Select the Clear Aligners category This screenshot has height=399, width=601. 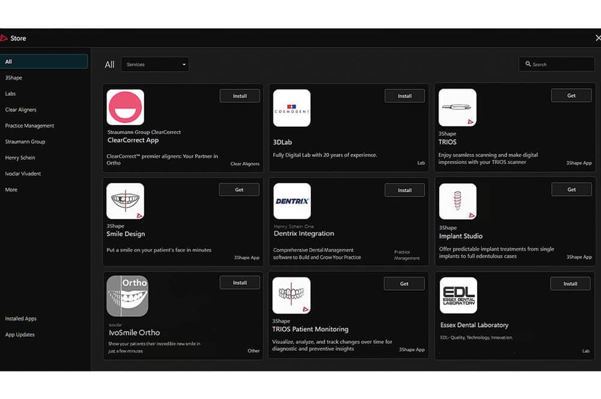tap(20, 109)
